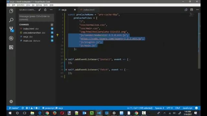Screen dimensions: 207x116
Task: Open the File menu
Action: (x=9, y=5)
